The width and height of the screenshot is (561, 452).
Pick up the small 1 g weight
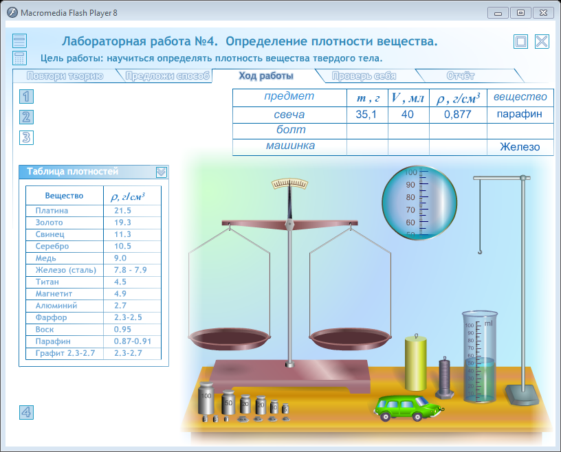click(226, 419)
